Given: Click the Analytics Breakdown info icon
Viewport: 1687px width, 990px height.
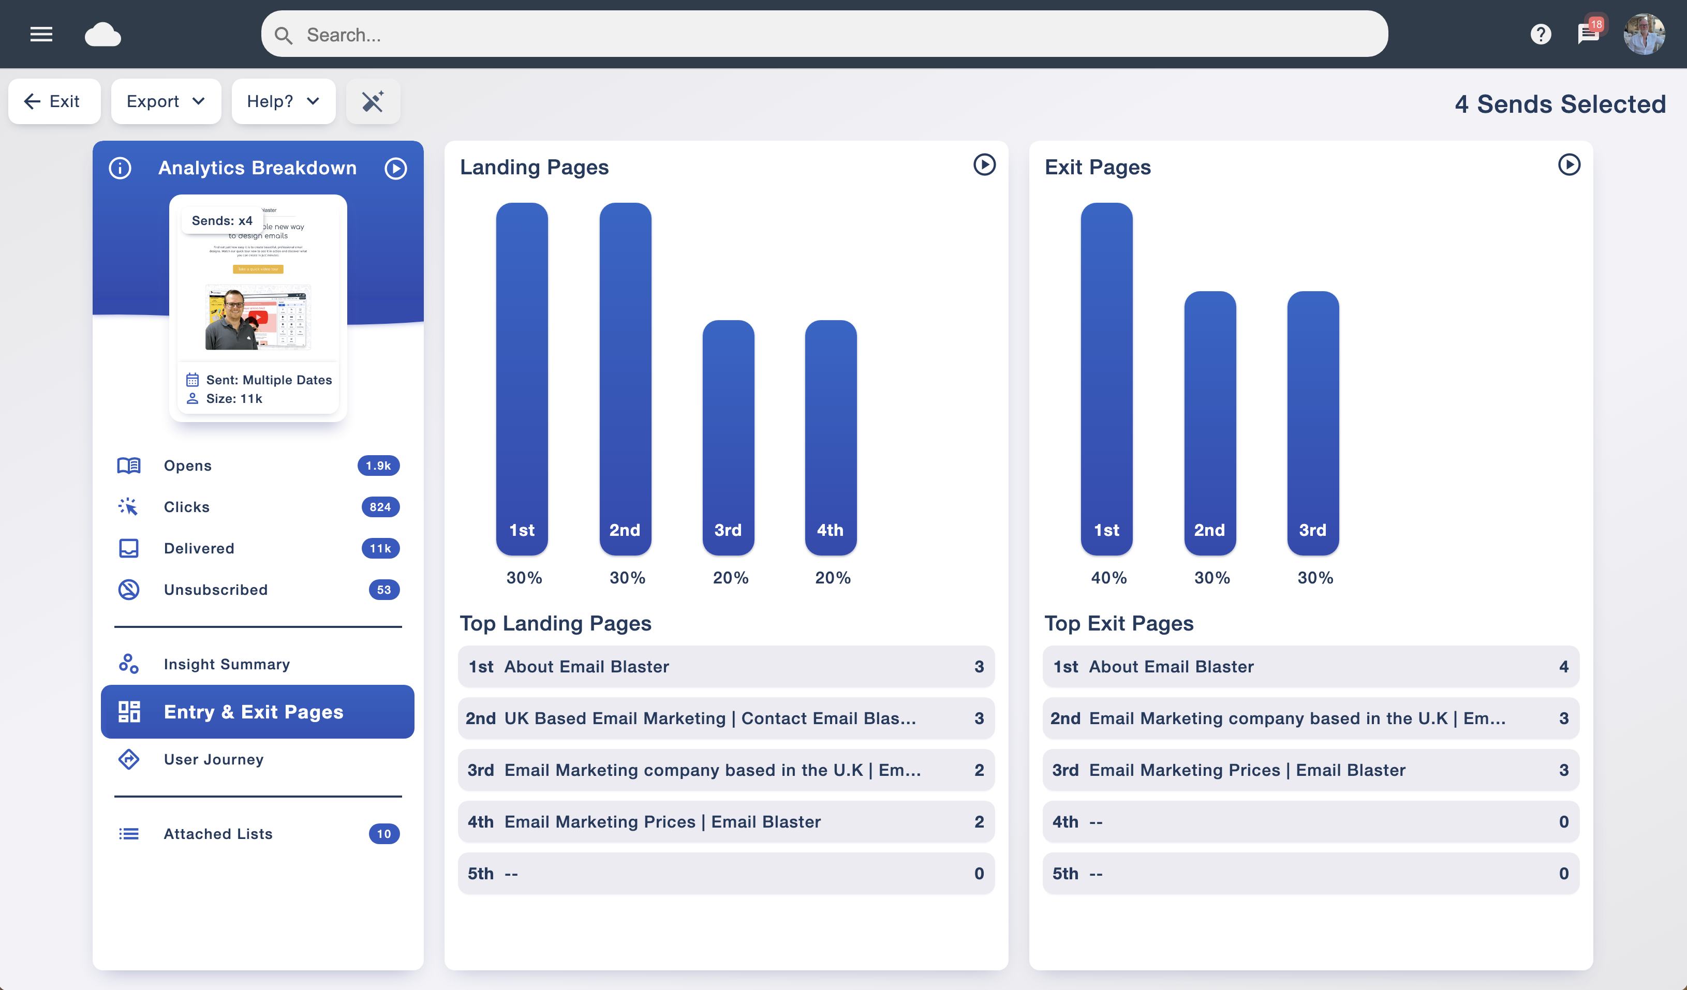Looking at the screenshot, I should [120, 168].
